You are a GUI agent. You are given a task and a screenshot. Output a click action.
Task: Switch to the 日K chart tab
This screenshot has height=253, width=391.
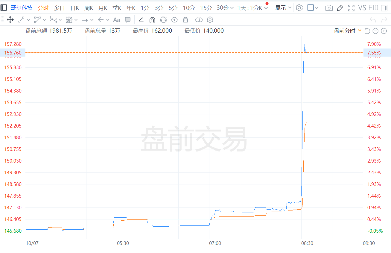74,8
